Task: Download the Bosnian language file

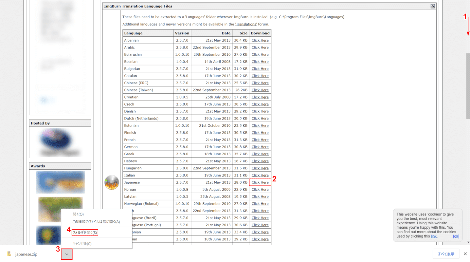Action: (x=260, y=62)
